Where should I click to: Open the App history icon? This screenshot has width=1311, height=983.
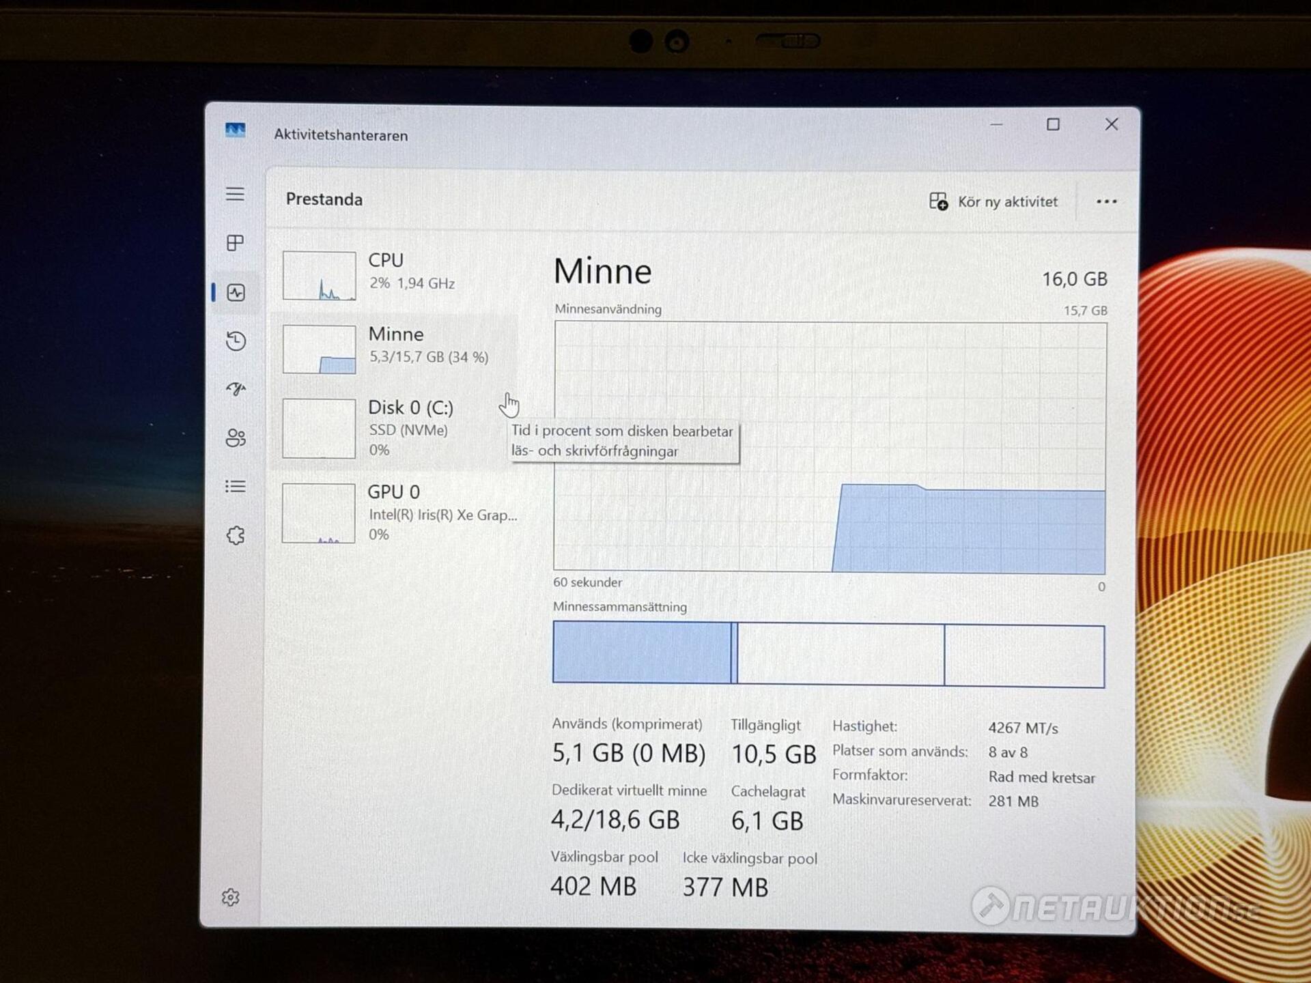[x=236, y=341]
